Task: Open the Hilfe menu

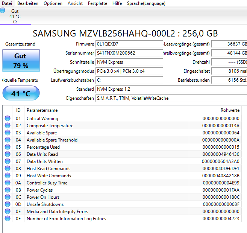Action: 117,3
